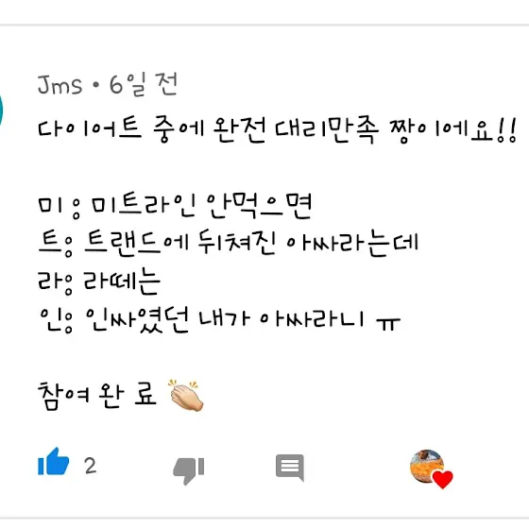Click the creator's round avatar beside the heart
529x529 pixels.
coord(427,467)
